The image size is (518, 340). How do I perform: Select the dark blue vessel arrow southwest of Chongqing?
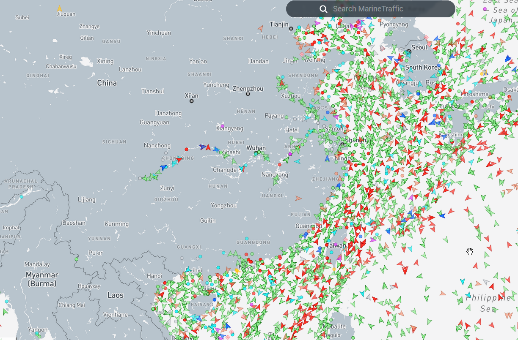coord(164,168)
